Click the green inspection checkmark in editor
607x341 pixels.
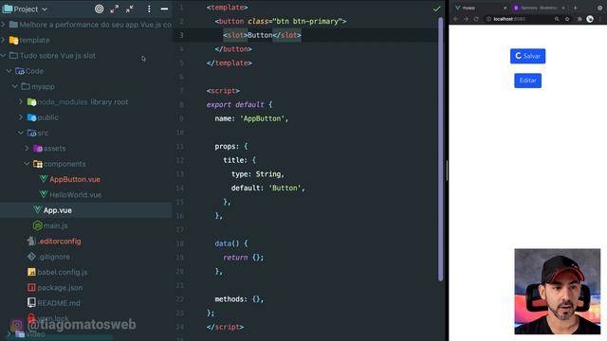click(x=436, y=9)
